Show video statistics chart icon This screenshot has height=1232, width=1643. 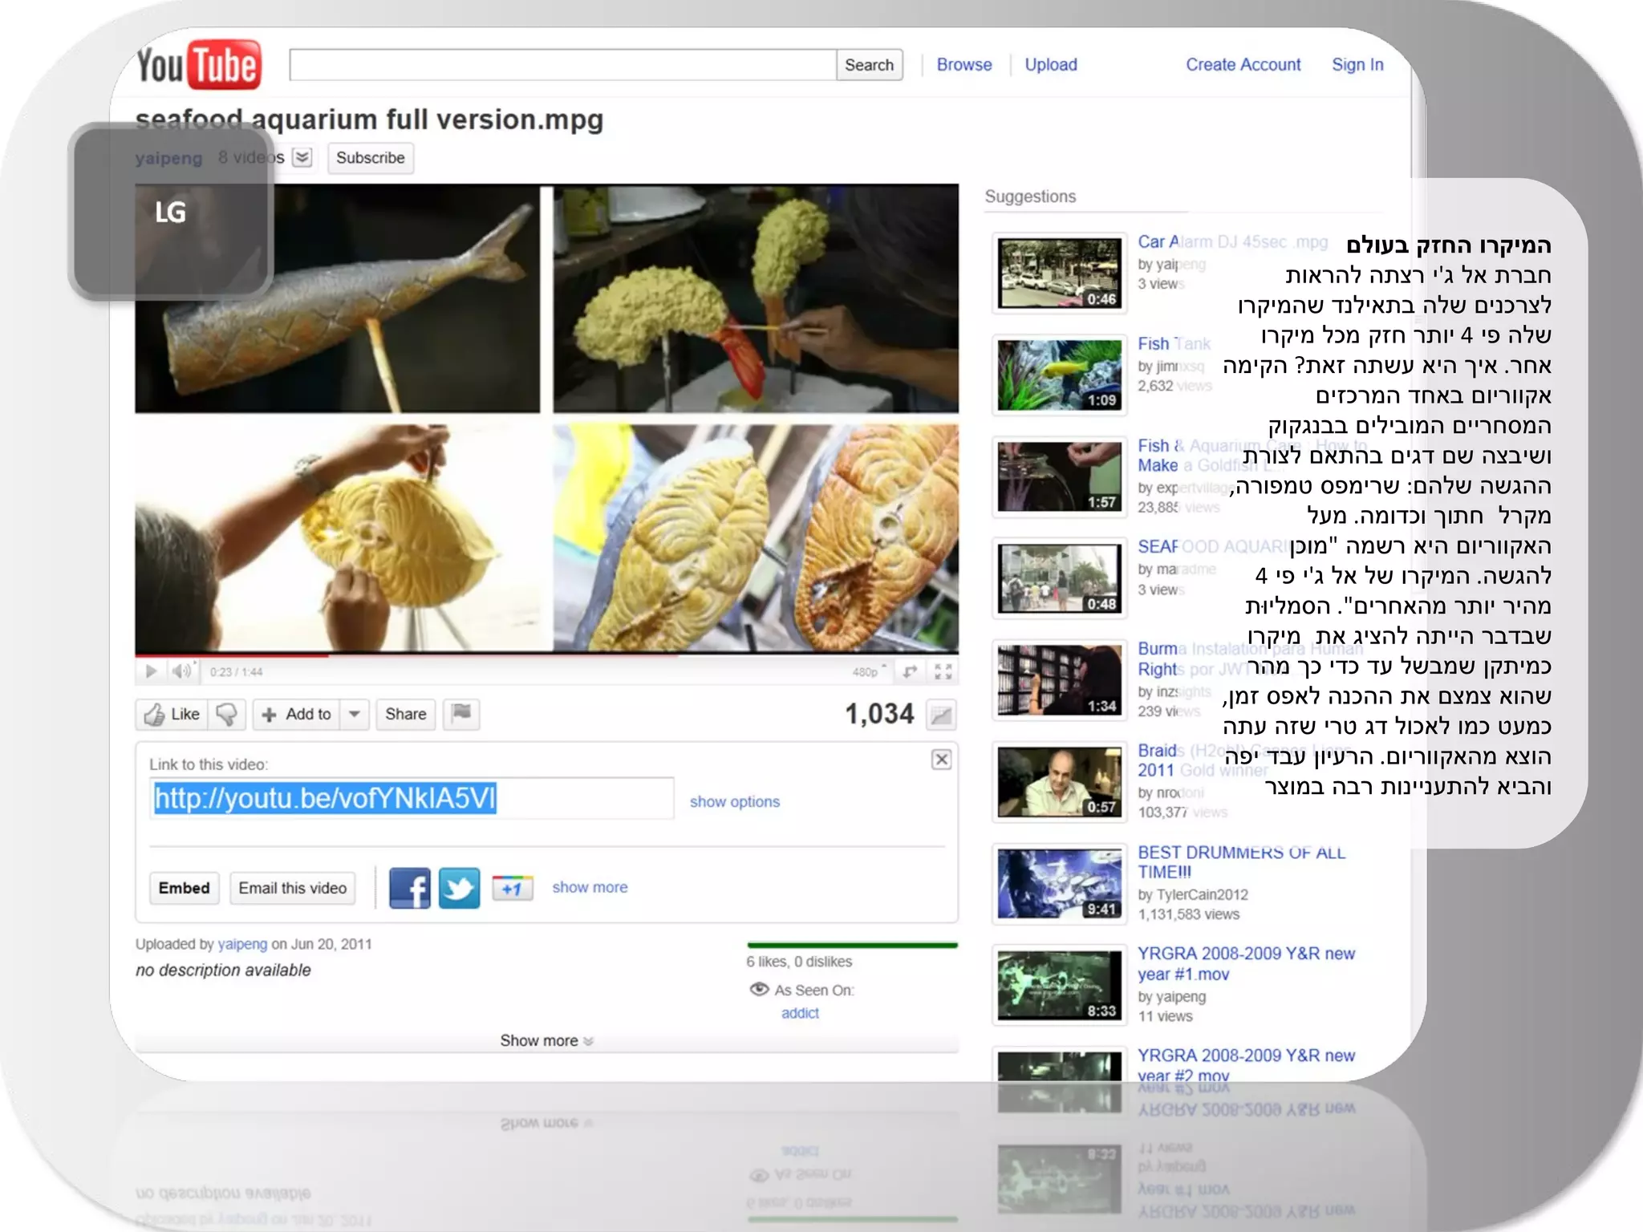click(x=941, y=715)
